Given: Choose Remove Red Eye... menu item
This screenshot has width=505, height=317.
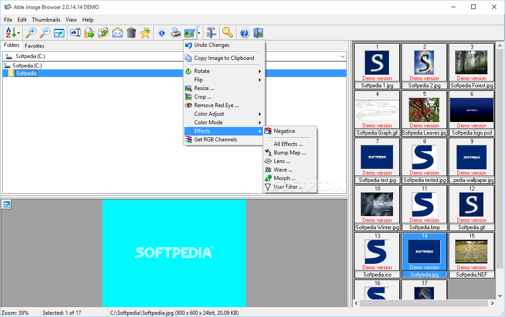Looking at the screenshot, I should tap(224, 105).
